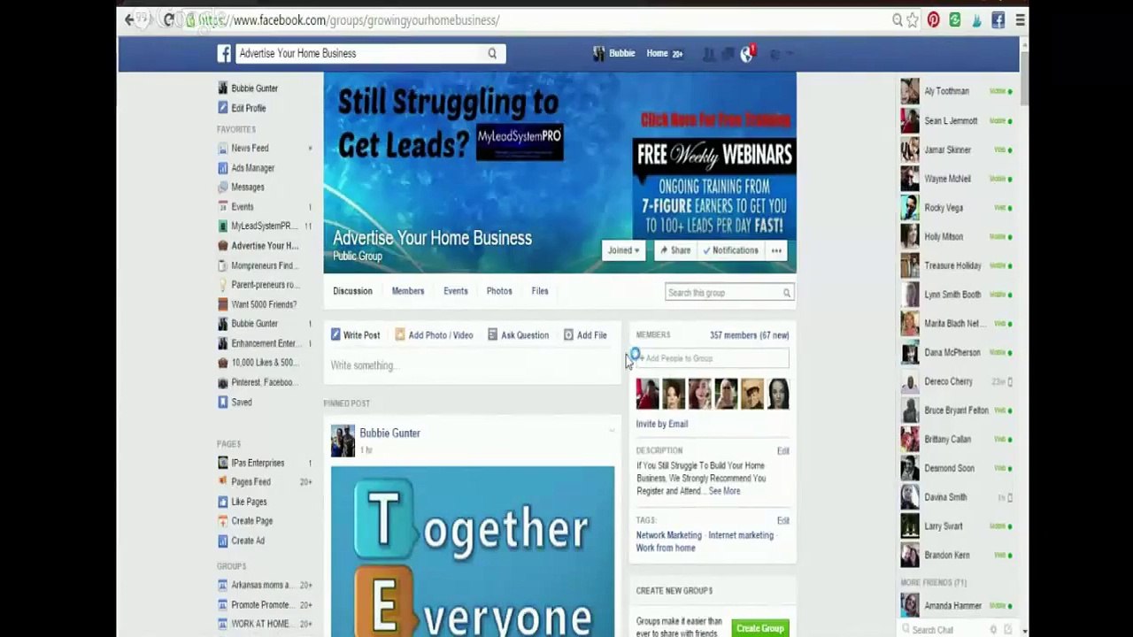Click the 357 members link

point(749,335)
